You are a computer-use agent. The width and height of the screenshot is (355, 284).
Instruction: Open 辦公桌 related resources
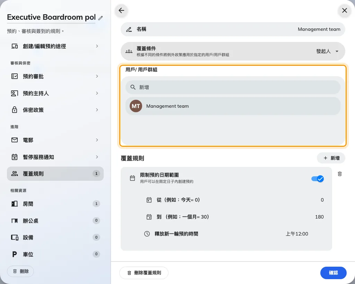point(55,221)
